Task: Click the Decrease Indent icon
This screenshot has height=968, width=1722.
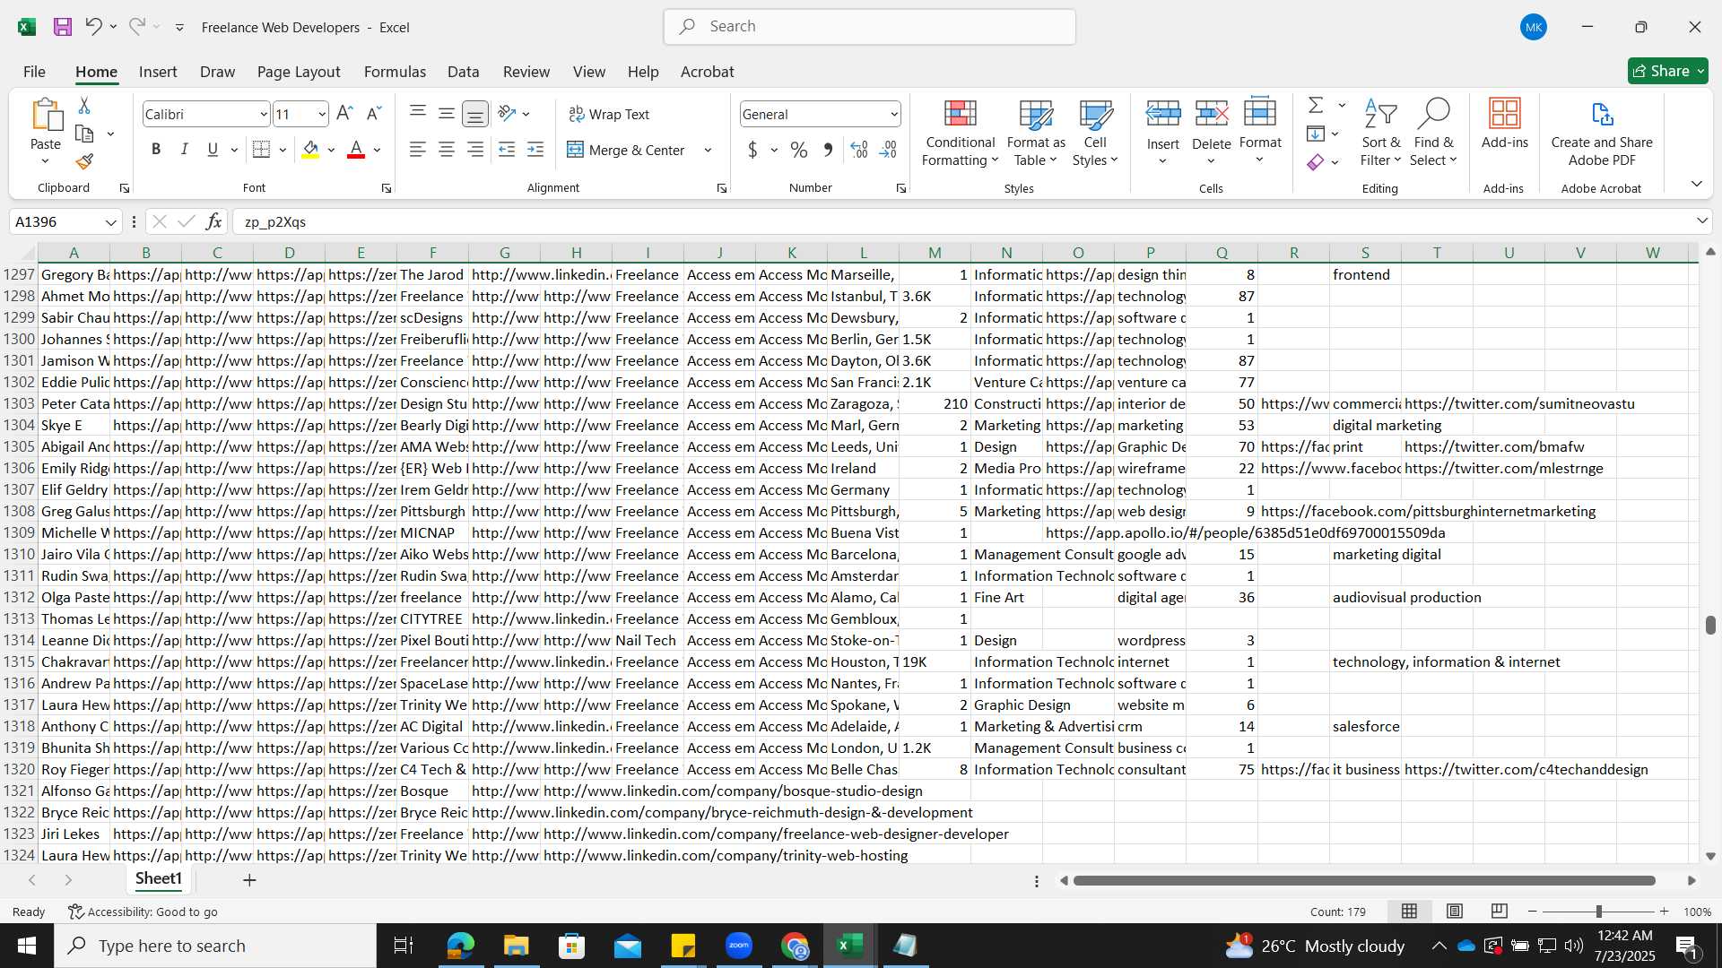Action: click(507, 150)
